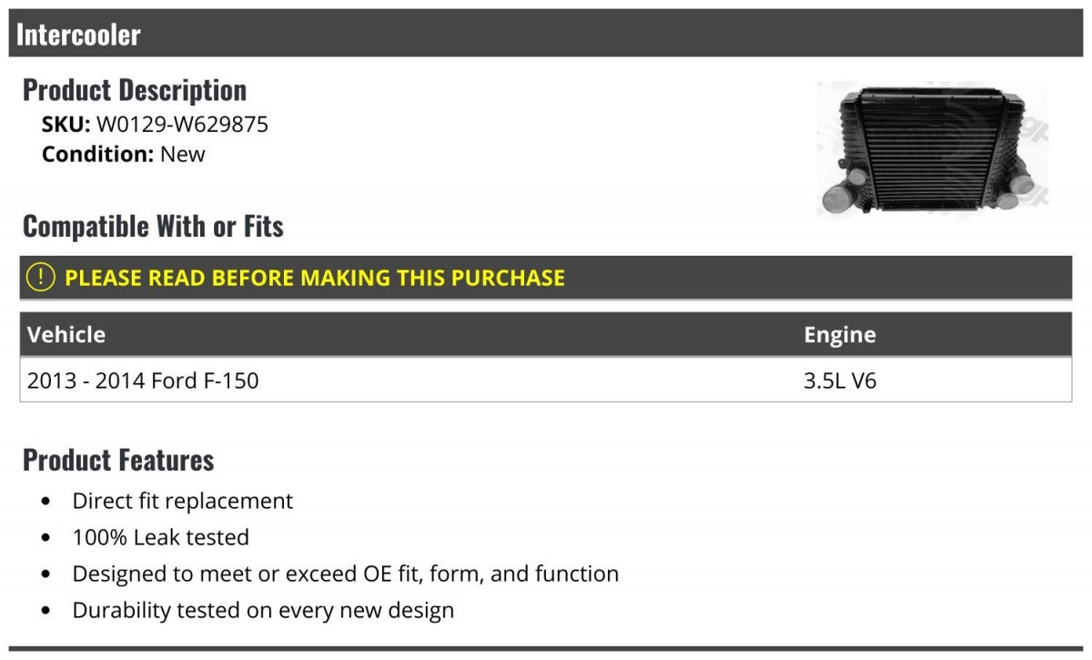Screen dimensions: 1092x660
Task: Open the intercooler product thumbnail image
Action: pyautogui.click(x=933, y=148)
